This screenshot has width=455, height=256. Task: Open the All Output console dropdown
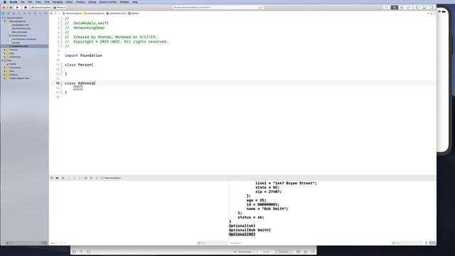(236, 243)
